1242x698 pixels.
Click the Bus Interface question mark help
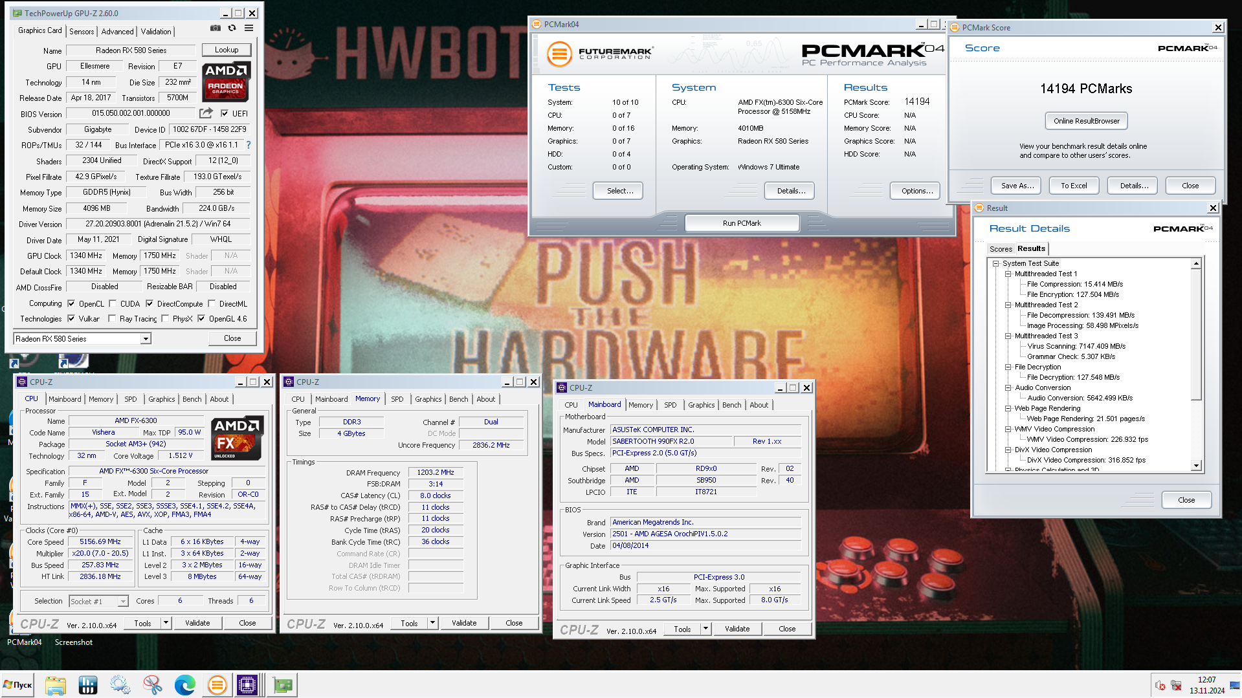click(x=249, y=145)
